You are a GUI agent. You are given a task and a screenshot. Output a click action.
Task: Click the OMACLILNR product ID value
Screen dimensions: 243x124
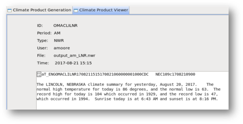pos(65,26)
